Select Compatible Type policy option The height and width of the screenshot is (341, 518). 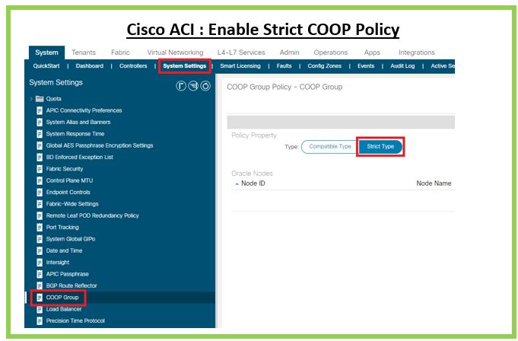coord(329,146)
